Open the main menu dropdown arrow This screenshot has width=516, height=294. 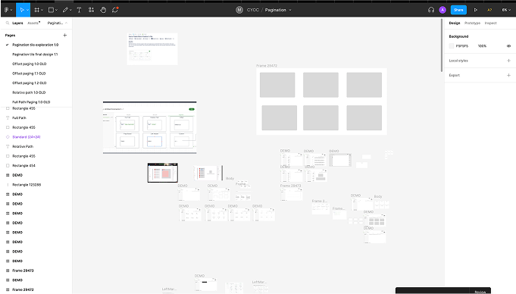(11, 10)
